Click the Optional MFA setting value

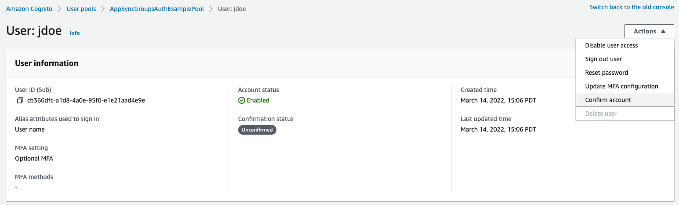pos(34,158)
